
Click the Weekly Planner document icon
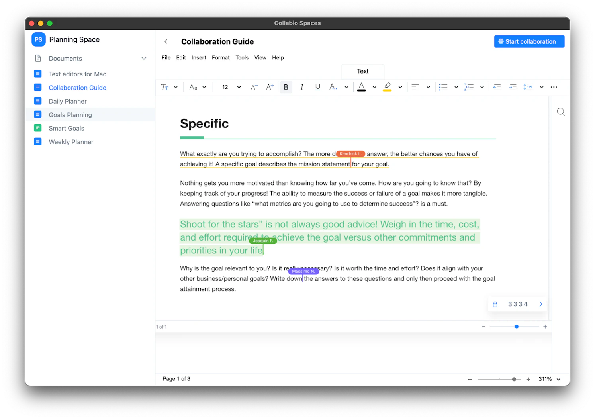coord(38,141)
